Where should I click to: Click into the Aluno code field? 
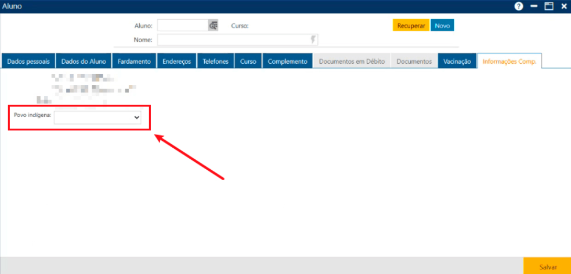coord(182,25)
